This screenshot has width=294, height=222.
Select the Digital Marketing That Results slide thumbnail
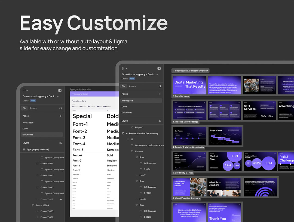pyautogui.click(x=190, y=85)
